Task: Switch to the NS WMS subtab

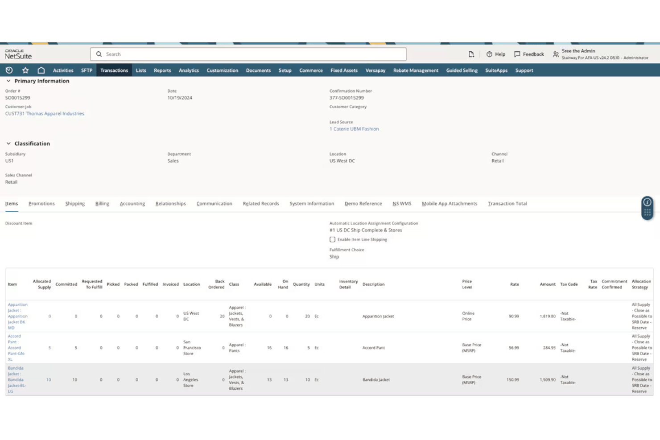Action: point(402,204)
